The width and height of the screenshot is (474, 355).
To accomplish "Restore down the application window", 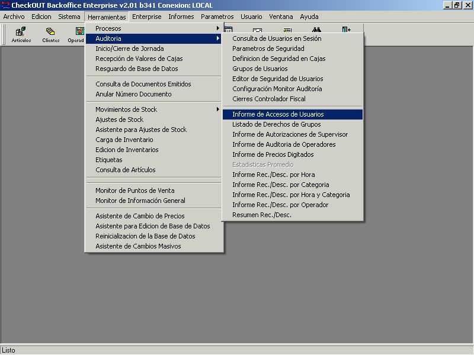I will pos(457,5).
